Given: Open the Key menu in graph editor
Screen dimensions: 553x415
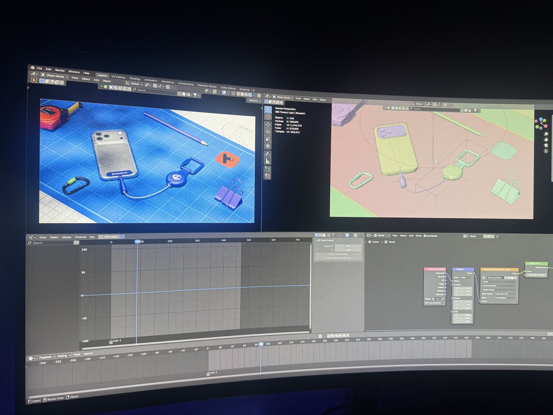Looking at the screenshot, I should click(92, 237).
